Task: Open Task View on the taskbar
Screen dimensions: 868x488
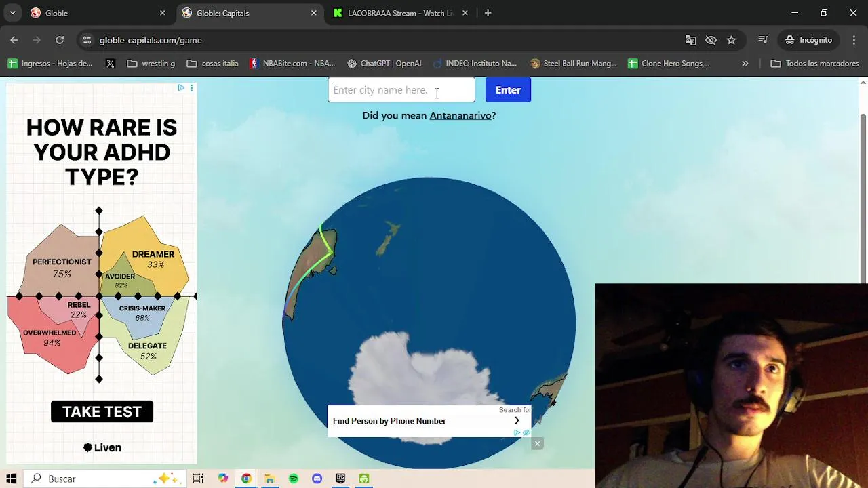Action: point(198,479)
